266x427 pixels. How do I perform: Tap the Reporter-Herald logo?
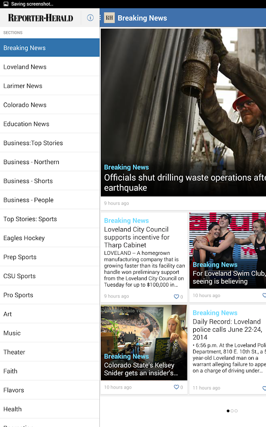(x=41, y=18)
